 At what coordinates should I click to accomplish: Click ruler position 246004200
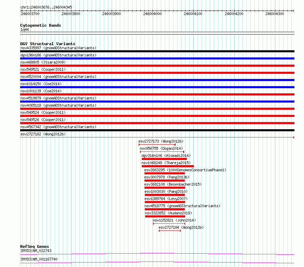(234, 14)
